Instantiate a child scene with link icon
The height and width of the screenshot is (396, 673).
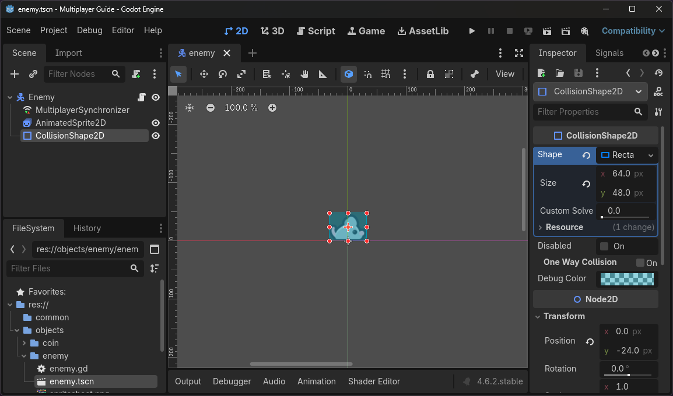click(x=33, y=74)
